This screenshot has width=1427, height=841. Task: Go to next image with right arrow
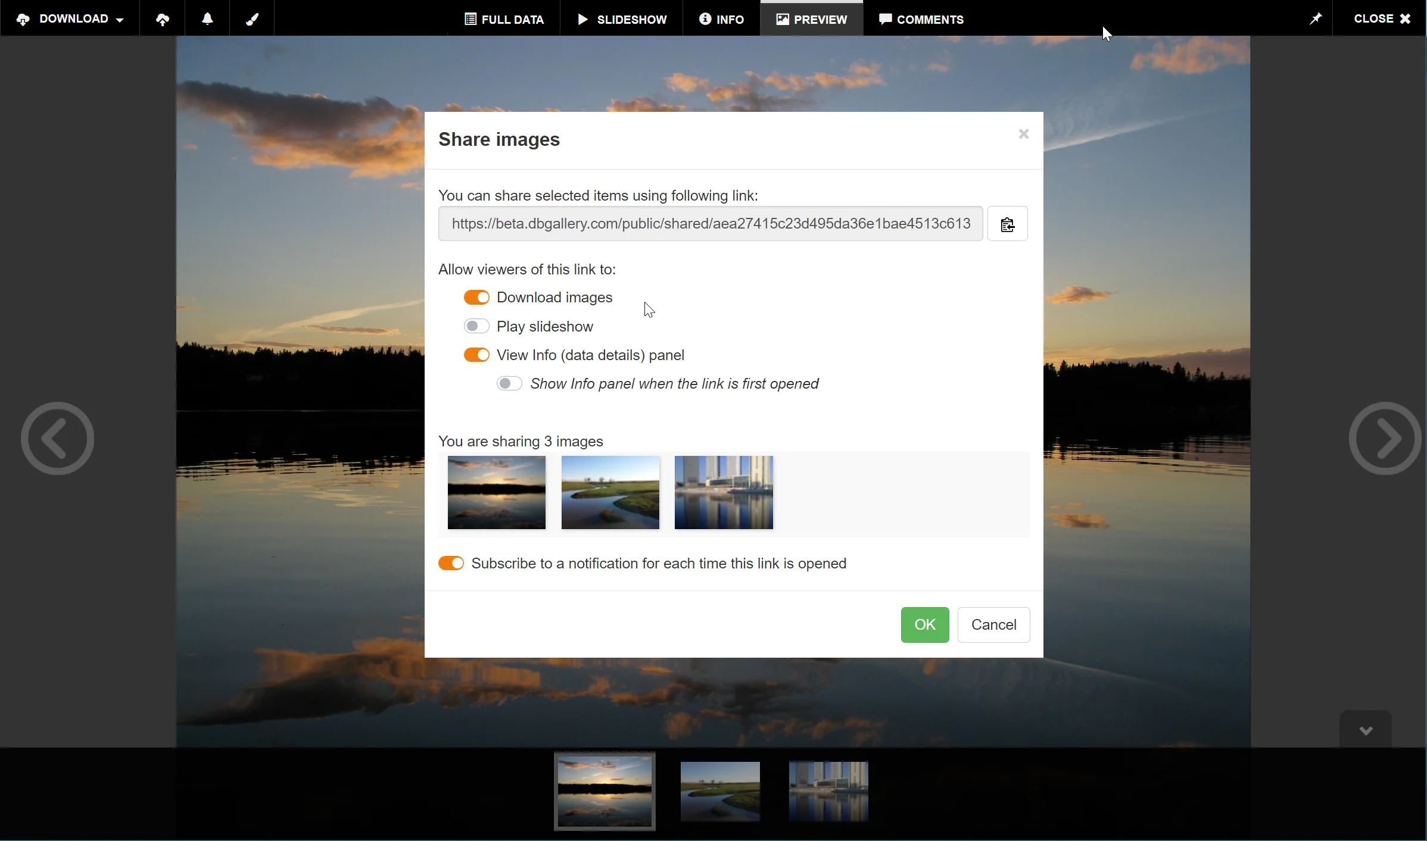tap(1385, 439)
